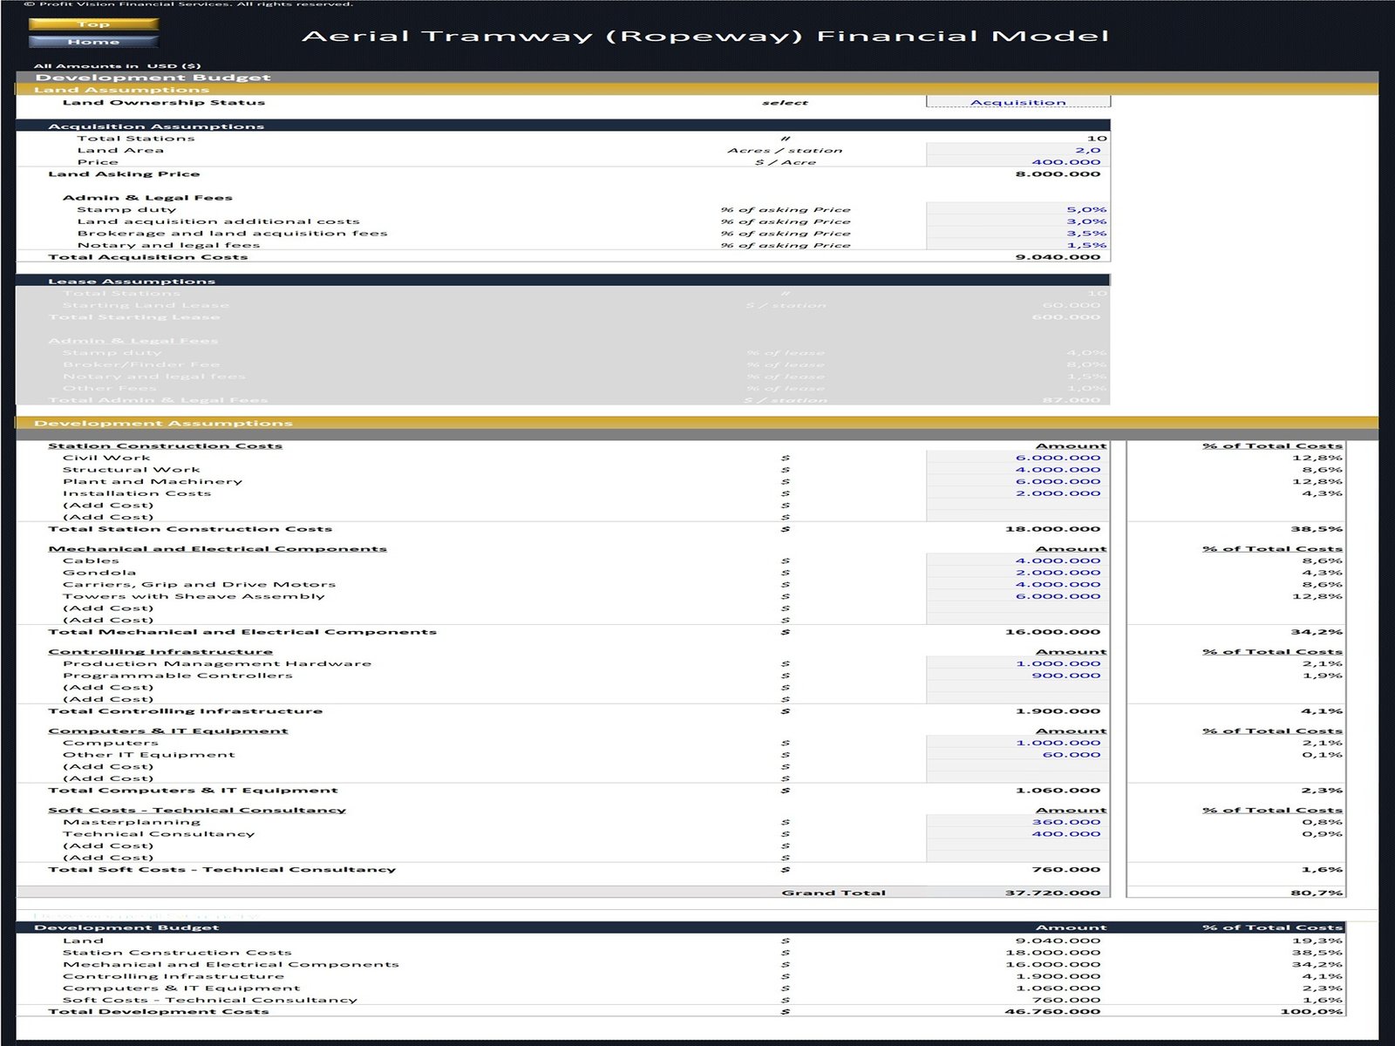
Task: Click the Civil Work amount cell
Action: pyautogui.click(x=1017, y=458)
